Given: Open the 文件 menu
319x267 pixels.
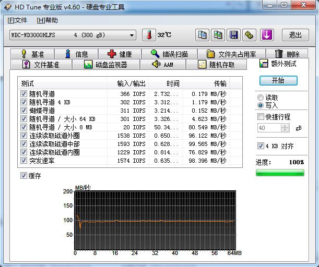Looking at the screenshot, I should 17,20.
